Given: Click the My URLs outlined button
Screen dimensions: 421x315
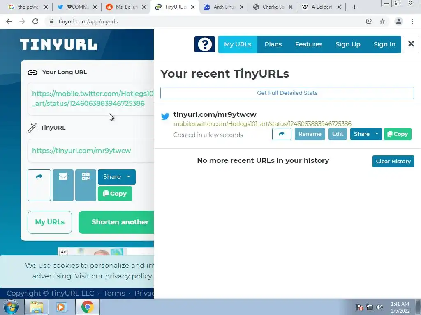Looking at the screenshot, I should (50, 222).
